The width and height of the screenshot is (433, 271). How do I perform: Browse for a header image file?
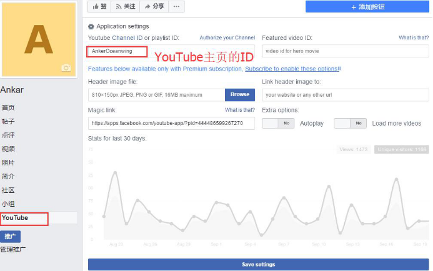point(240,95)
